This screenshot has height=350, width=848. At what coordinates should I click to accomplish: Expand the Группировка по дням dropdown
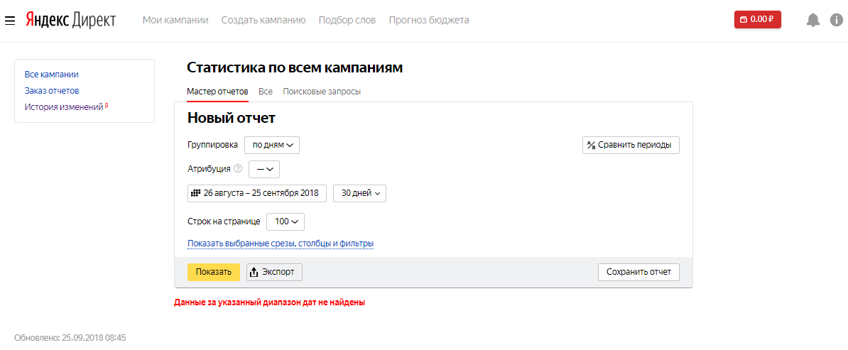pos(272,145)
